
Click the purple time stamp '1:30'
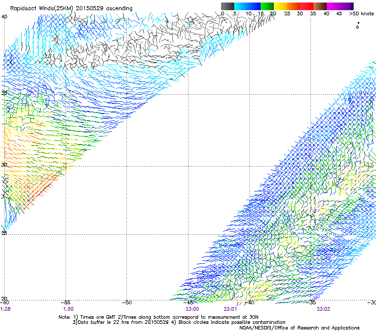tap(69, 309)
